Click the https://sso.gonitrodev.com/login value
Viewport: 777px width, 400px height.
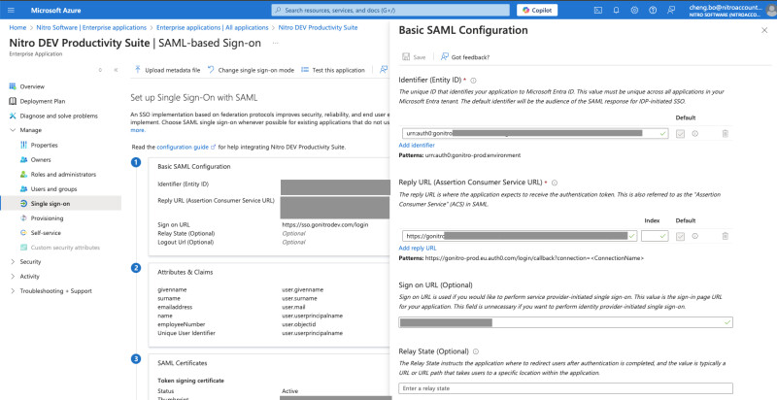pos(325,224)
